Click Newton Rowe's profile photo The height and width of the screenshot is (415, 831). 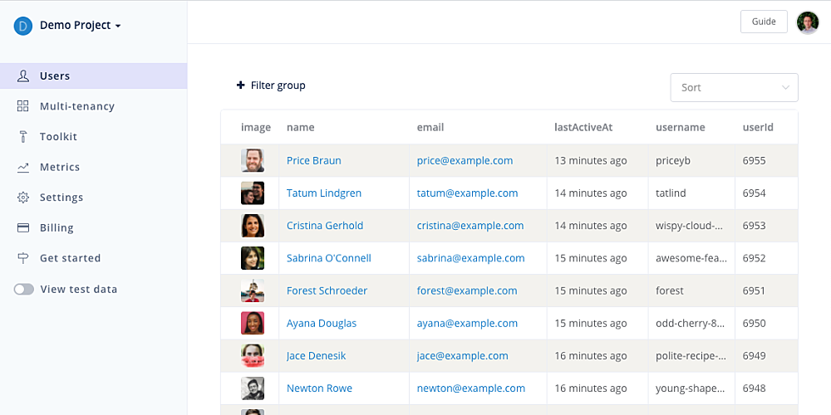(x=253, y=388)
